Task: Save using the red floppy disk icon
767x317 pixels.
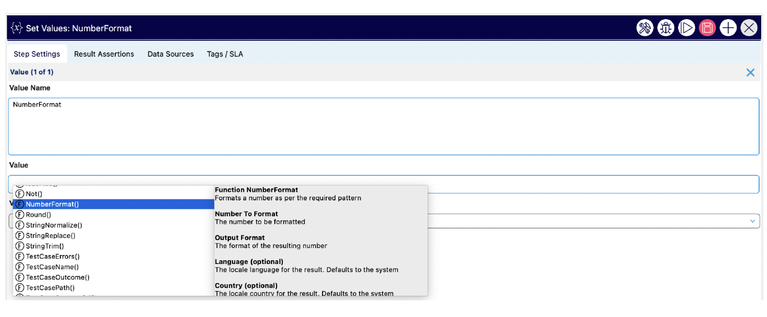Action: click(707, 28)
